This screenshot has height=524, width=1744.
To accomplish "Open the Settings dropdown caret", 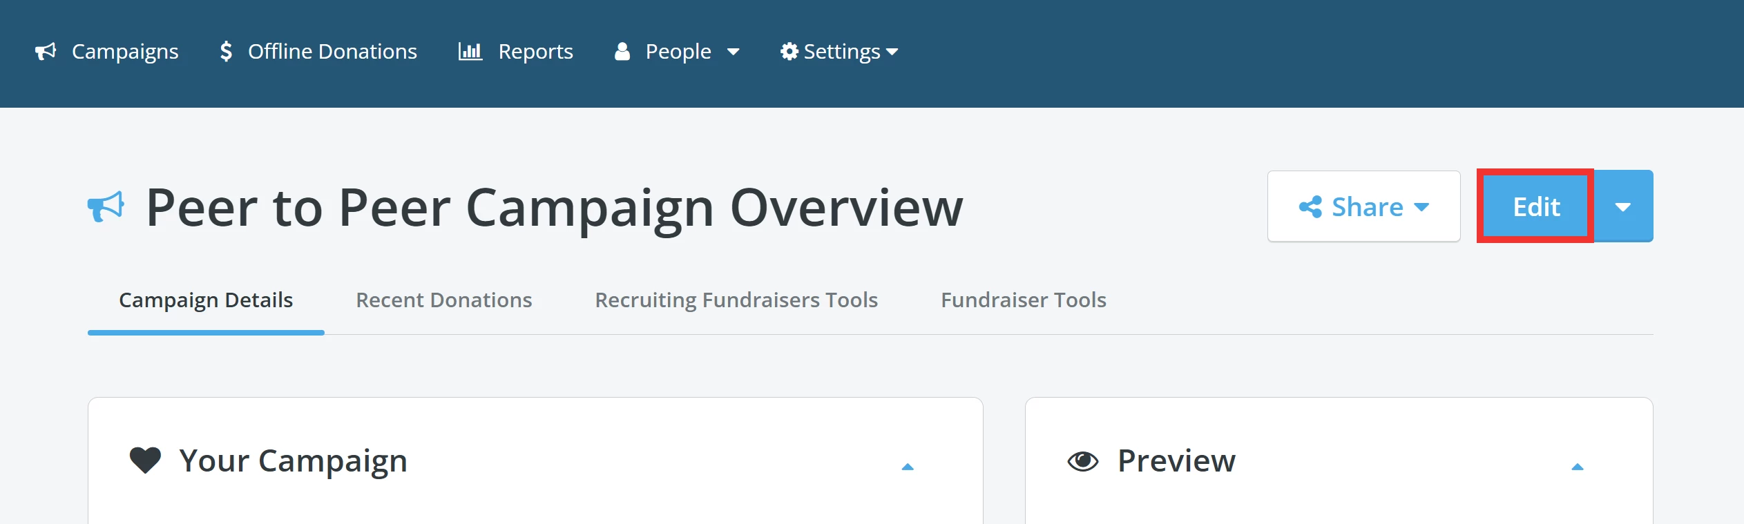I will 892,52.
